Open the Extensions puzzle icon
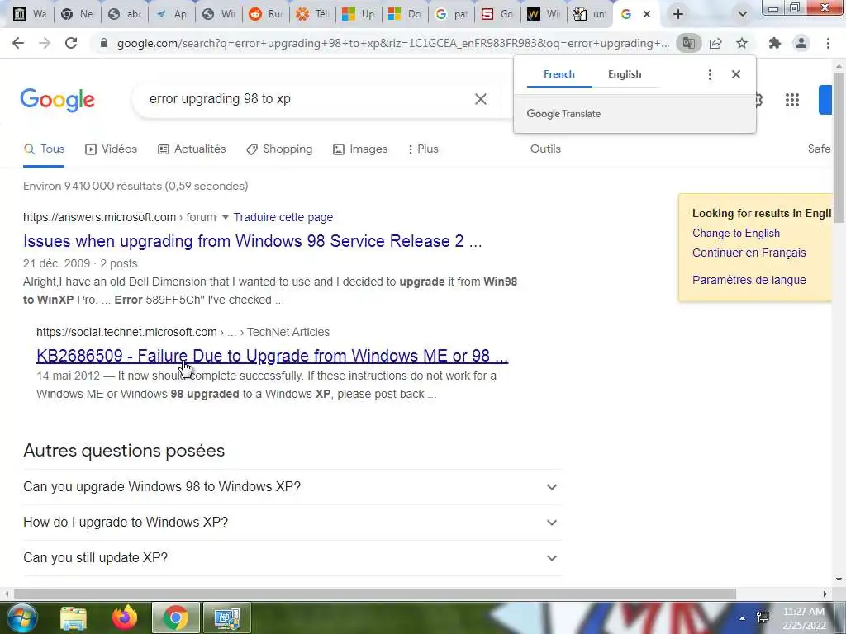Image resolution: width=846 pixels, height=634 pixels. (x=775, y=43)
